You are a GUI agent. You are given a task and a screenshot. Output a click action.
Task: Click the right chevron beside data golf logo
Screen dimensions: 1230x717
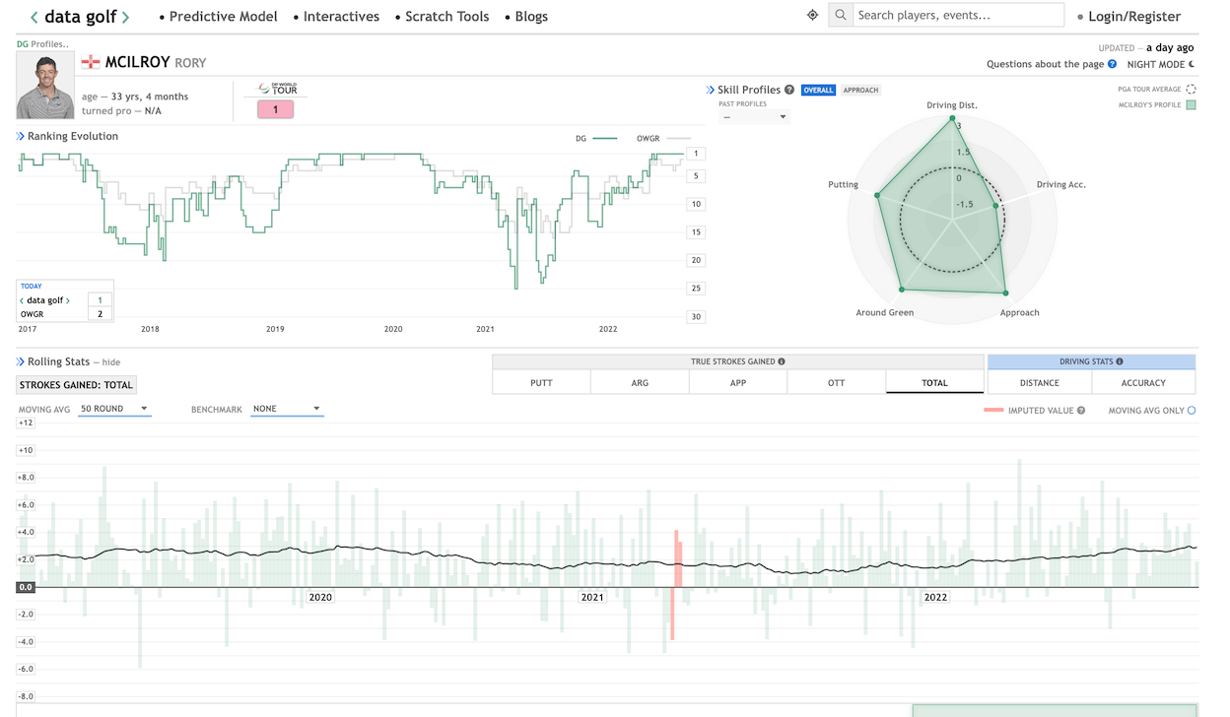pyautogui.click(x=125, y=17)
